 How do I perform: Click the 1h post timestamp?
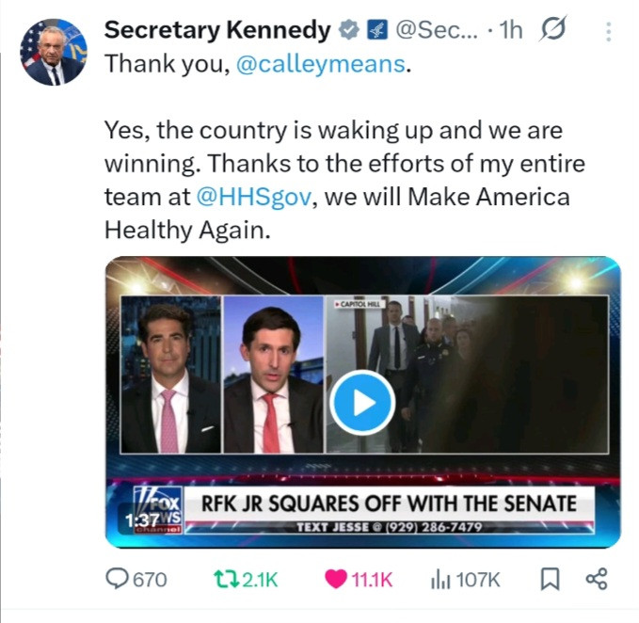point(509,30)
